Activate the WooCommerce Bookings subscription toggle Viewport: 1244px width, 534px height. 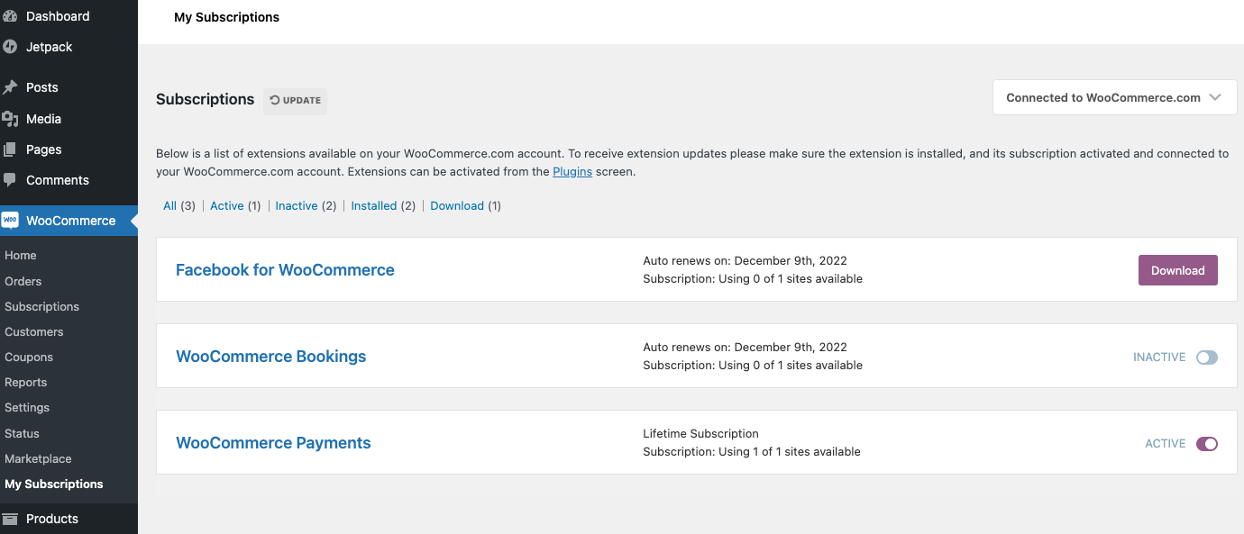[x=1207, y=357]
